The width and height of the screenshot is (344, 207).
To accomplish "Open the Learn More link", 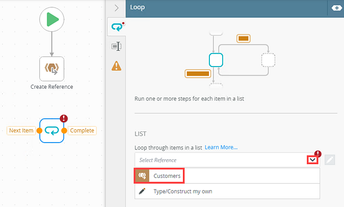I will click(221, 147).
